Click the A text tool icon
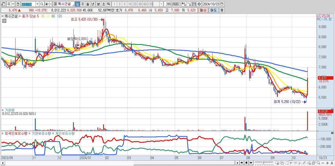The image size is (335, 166). click(332, 163)
